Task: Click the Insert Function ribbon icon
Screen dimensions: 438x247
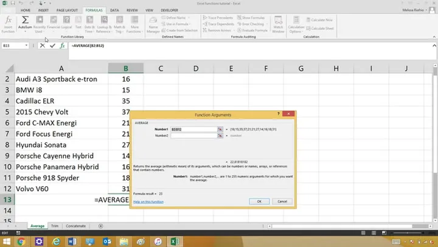Action: coord(8,24)
